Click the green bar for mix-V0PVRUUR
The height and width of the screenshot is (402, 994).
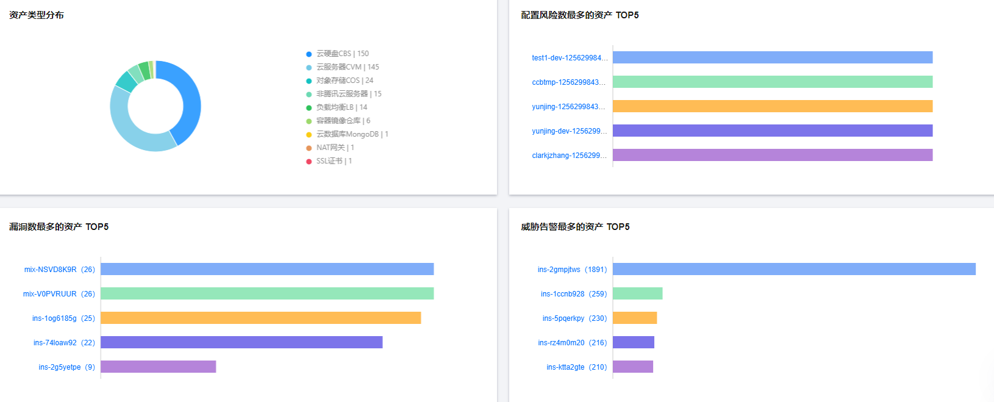(267, 293)
